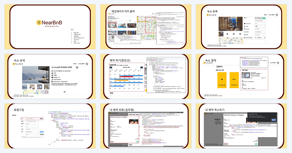Click second camera upload icon on 숙소 등록 slide
Viewport: 292px width, 153px height.
coord(234,34)
